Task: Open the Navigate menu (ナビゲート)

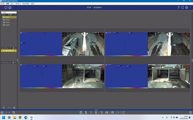Action: 18,4
